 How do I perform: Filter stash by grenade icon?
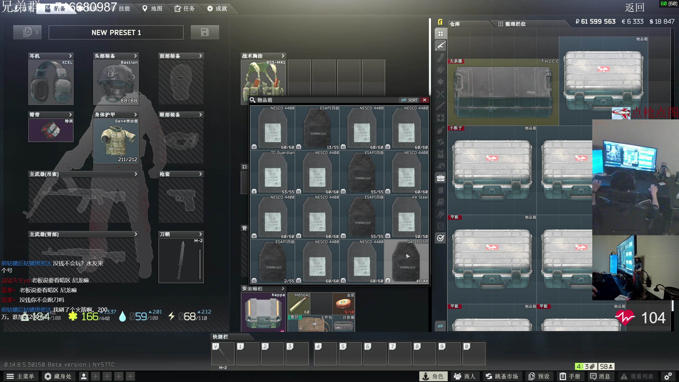[441, 130]
